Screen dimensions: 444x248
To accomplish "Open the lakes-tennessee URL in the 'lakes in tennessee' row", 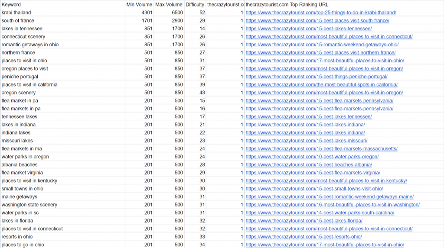I will pos(309,29).
